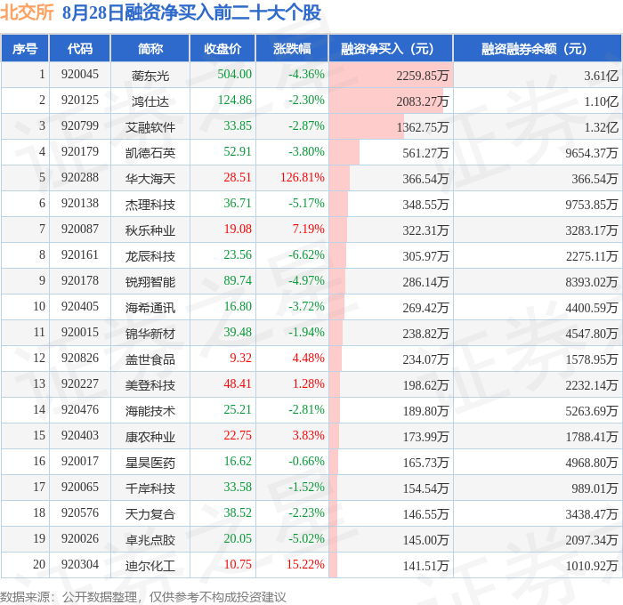
Task: Click 凯德石英 closing price 52.91
Action: point(238,152)
